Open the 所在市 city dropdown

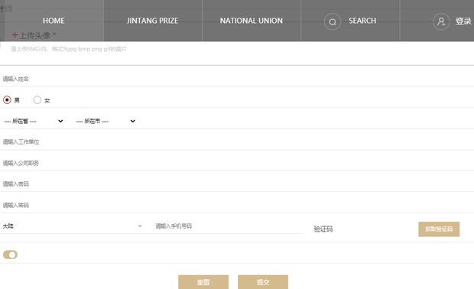tap(106, 122)
